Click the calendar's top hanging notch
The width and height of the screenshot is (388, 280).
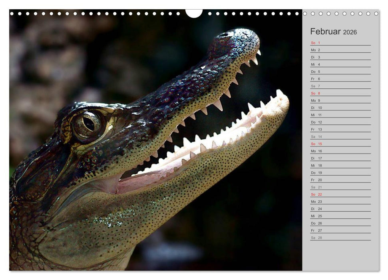pos(194,13)
